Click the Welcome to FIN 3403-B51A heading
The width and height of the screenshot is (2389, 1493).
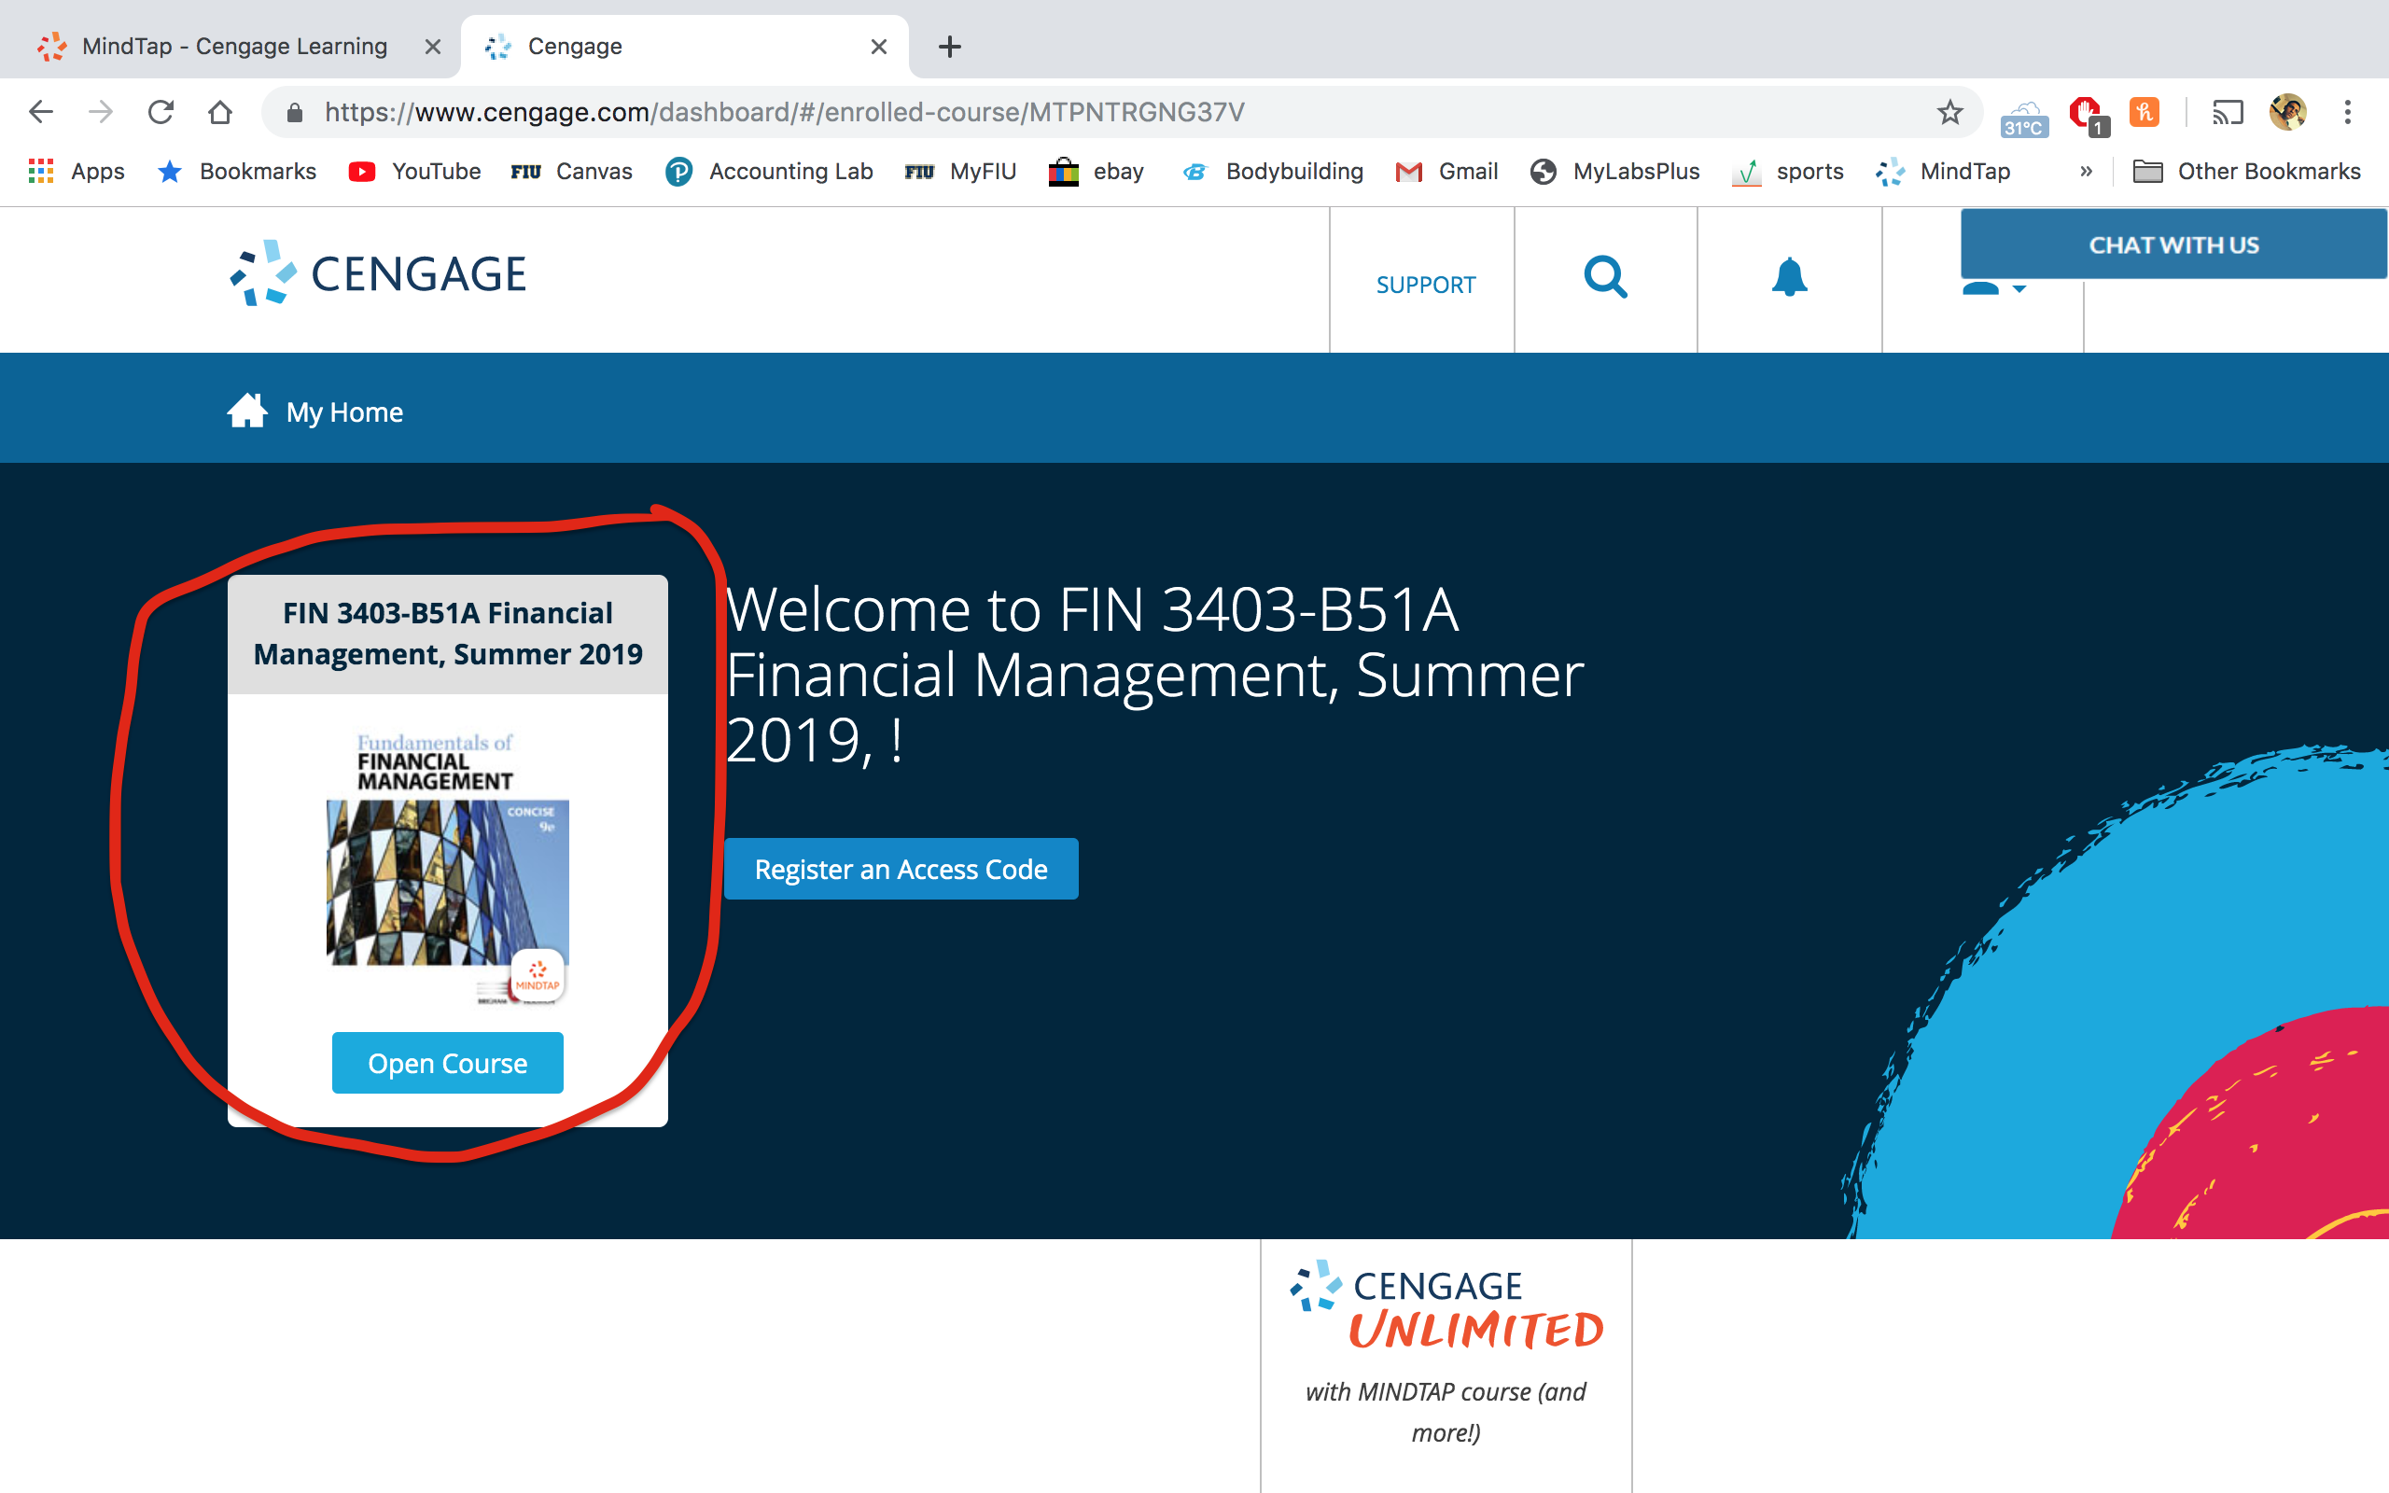1155,675
